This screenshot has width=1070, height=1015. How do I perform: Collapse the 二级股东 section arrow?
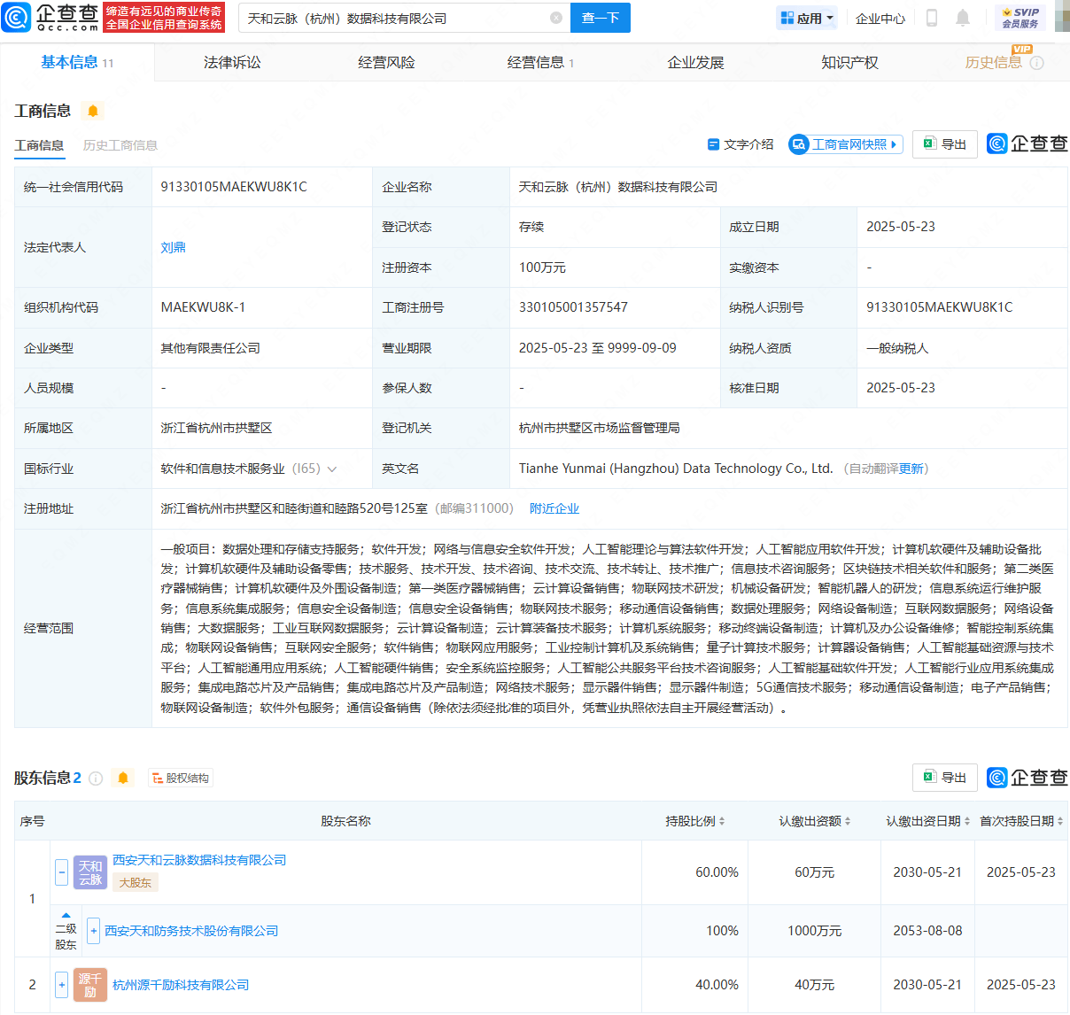tap(66, 915)
